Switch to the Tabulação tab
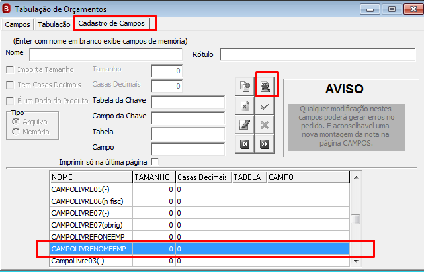Image resolution: width=424 pixels, height=272 pixels. coord(54,24)
